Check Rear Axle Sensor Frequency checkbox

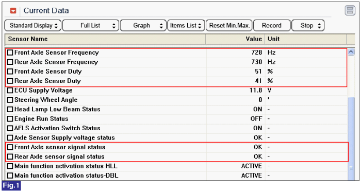pos(10,62)
